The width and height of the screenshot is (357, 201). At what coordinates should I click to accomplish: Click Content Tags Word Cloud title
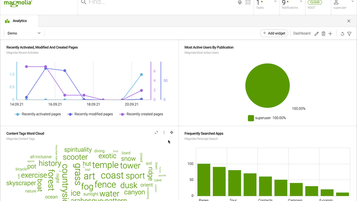(x=25, y=133)
